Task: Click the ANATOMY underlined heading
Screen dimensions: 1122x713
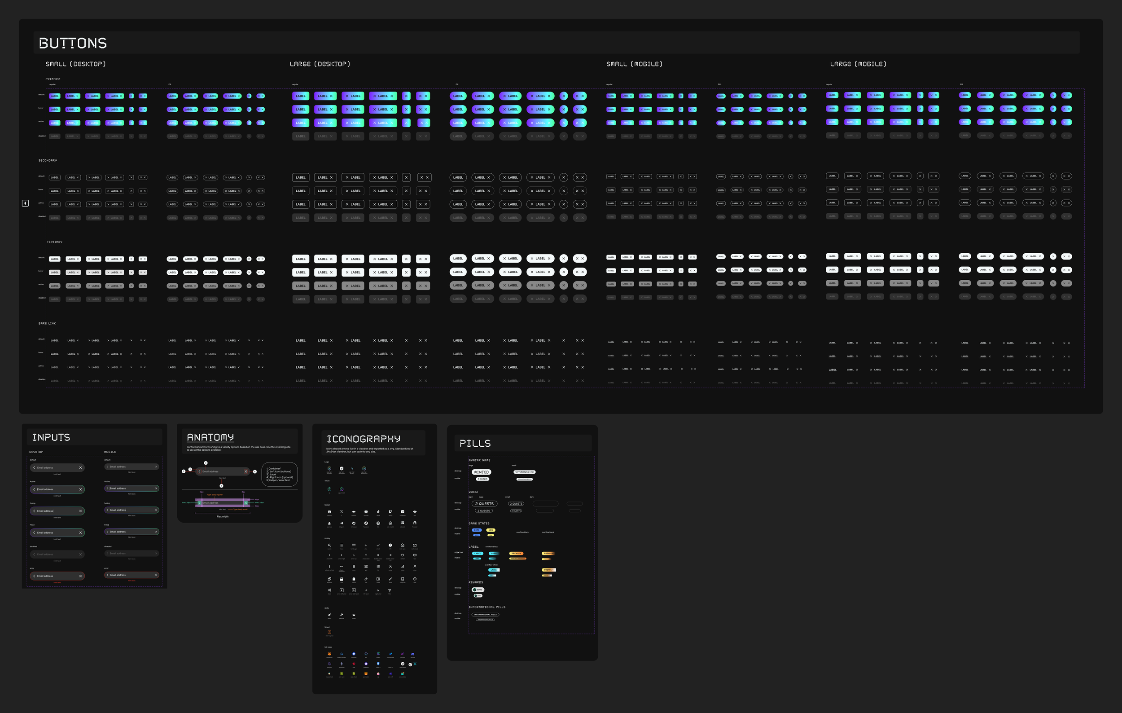Action: click(210, 437)
